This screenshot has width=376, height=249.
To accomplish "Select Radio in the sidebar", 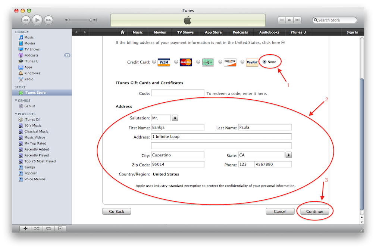I will pyautogui.click(x=42, y=79).
